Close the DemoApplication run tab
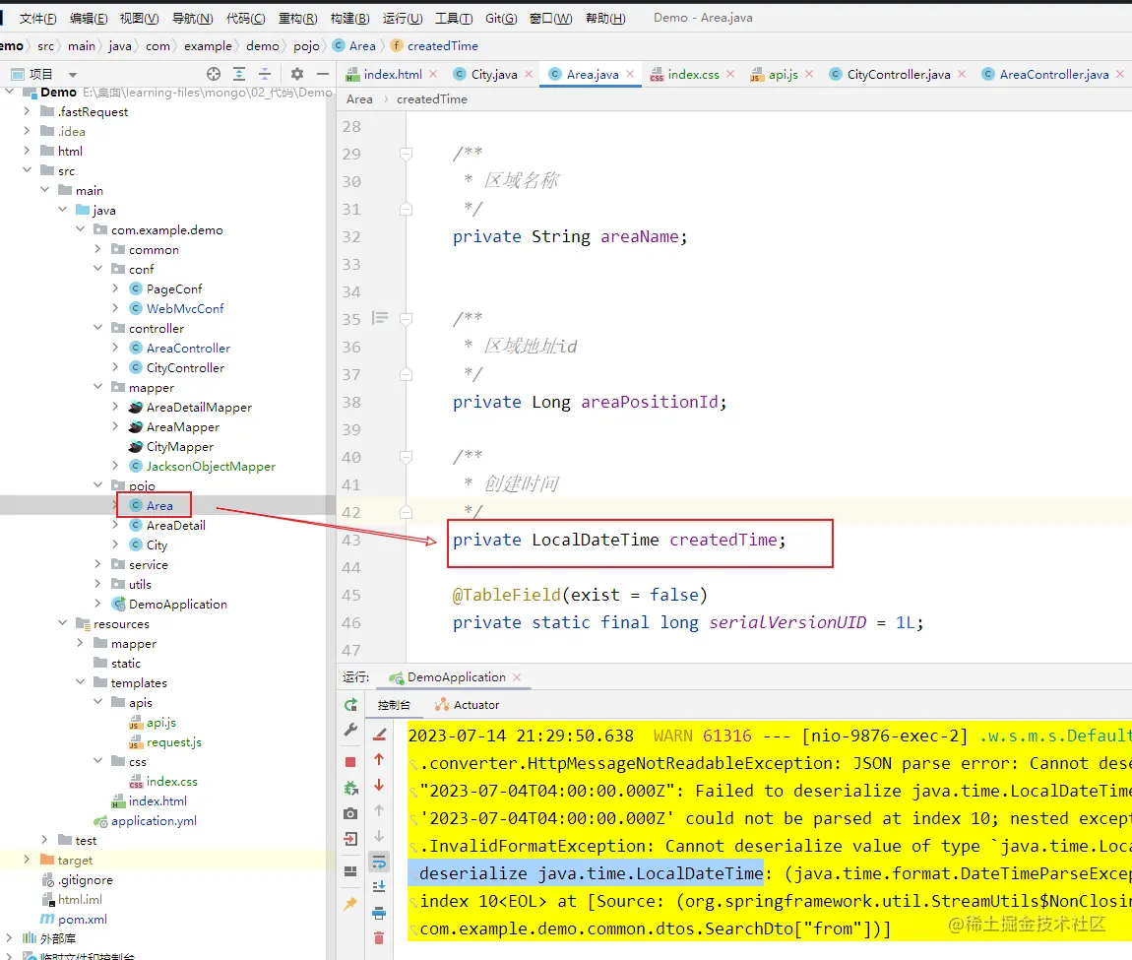The height and width of the screenshot is (960, 1132). [x=517, y=677]
